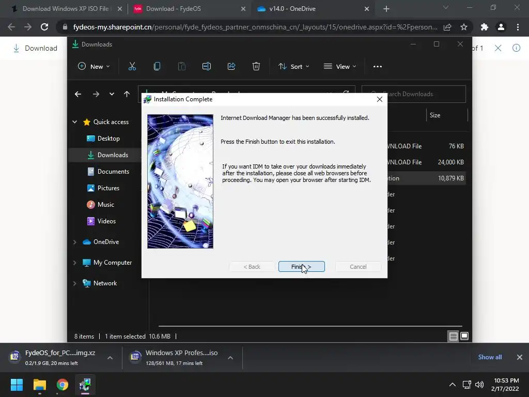This screenshot has width=529, height=397.
Task: Open the View dropdown menu
Action: tap(340, 67)
